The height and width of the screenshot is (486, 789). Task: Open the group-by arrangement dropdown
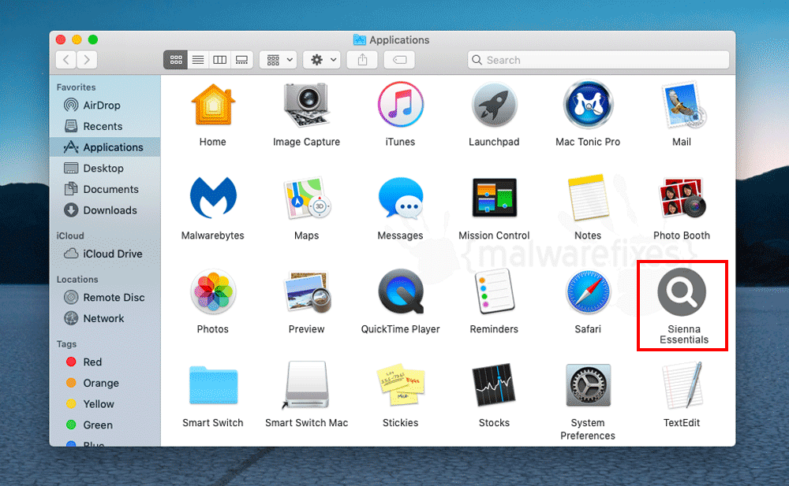pos(279,60)
